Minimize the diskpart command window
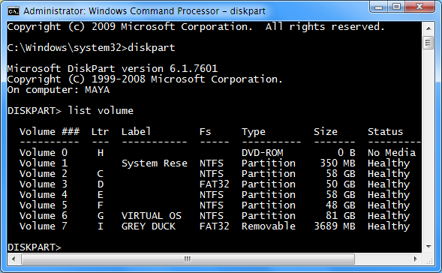442x273 pixels. click(x=378, y=7)
